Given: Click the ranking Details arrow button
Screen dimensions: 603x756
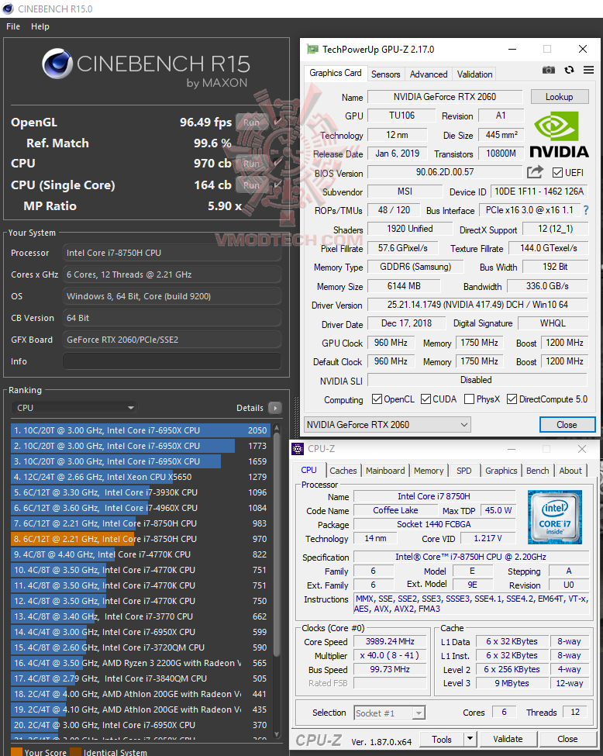Looking at the screenshot, I should coord(274,408).
